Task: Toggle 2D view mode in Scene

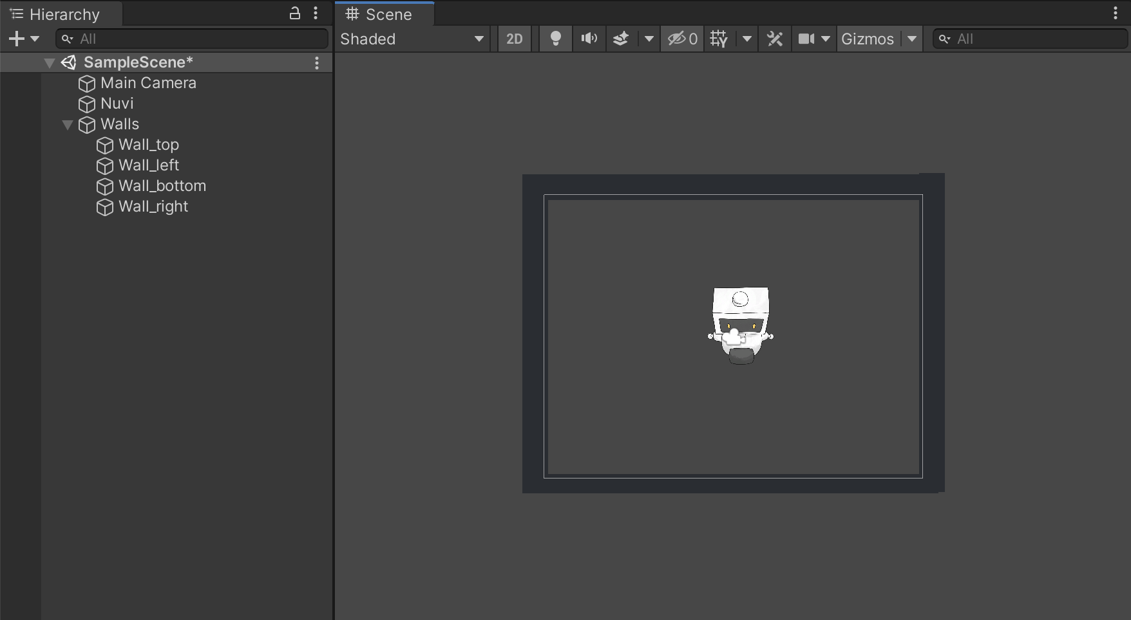Action: point(514,39)
